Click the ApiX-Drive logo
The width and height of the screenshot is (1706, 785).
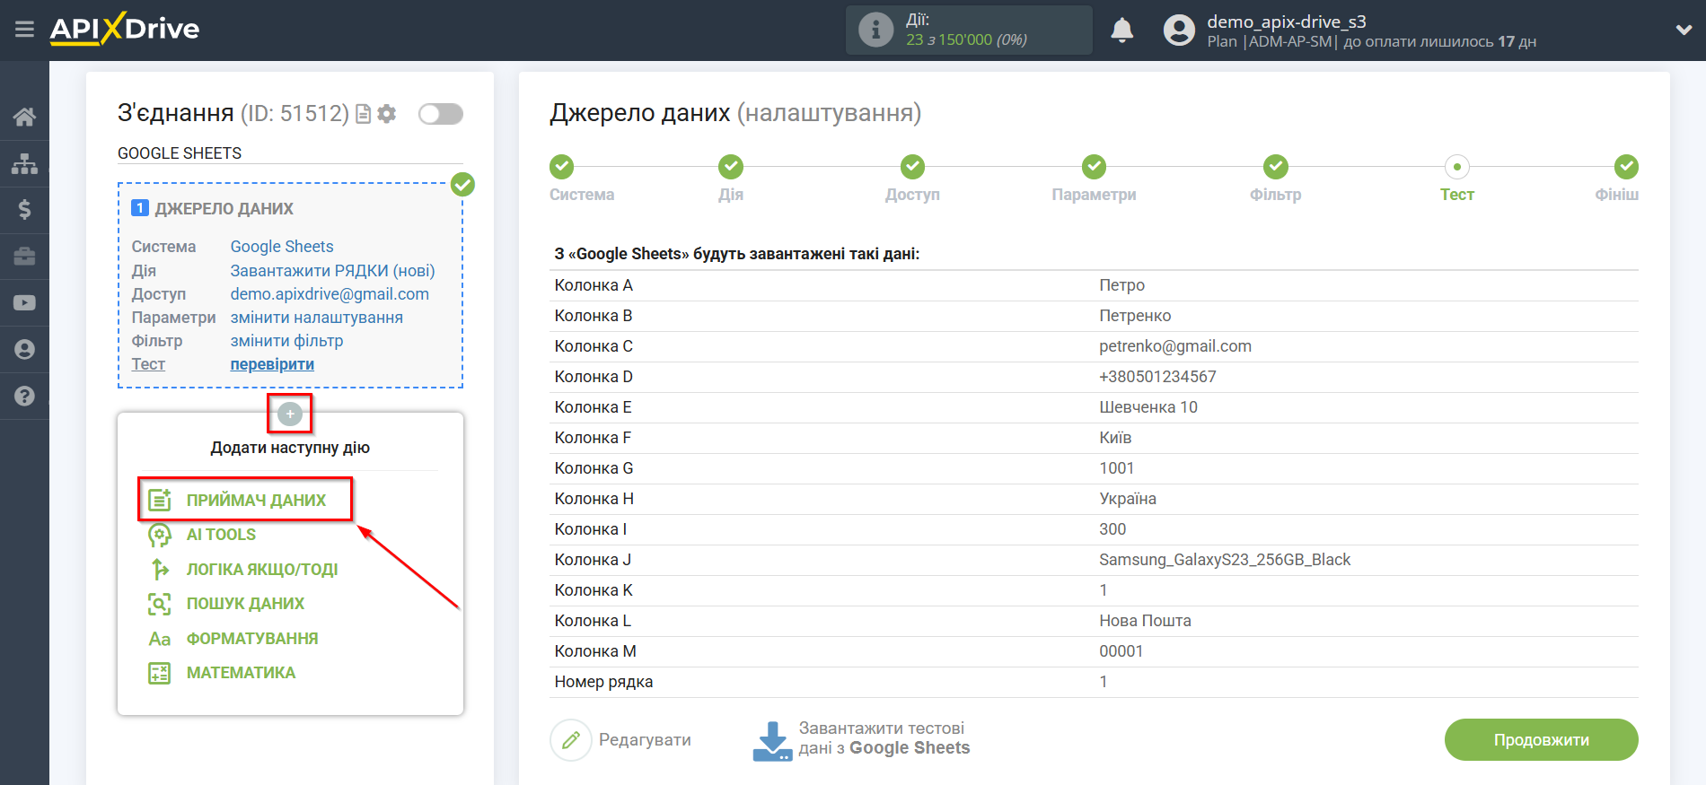coord(124,29)
